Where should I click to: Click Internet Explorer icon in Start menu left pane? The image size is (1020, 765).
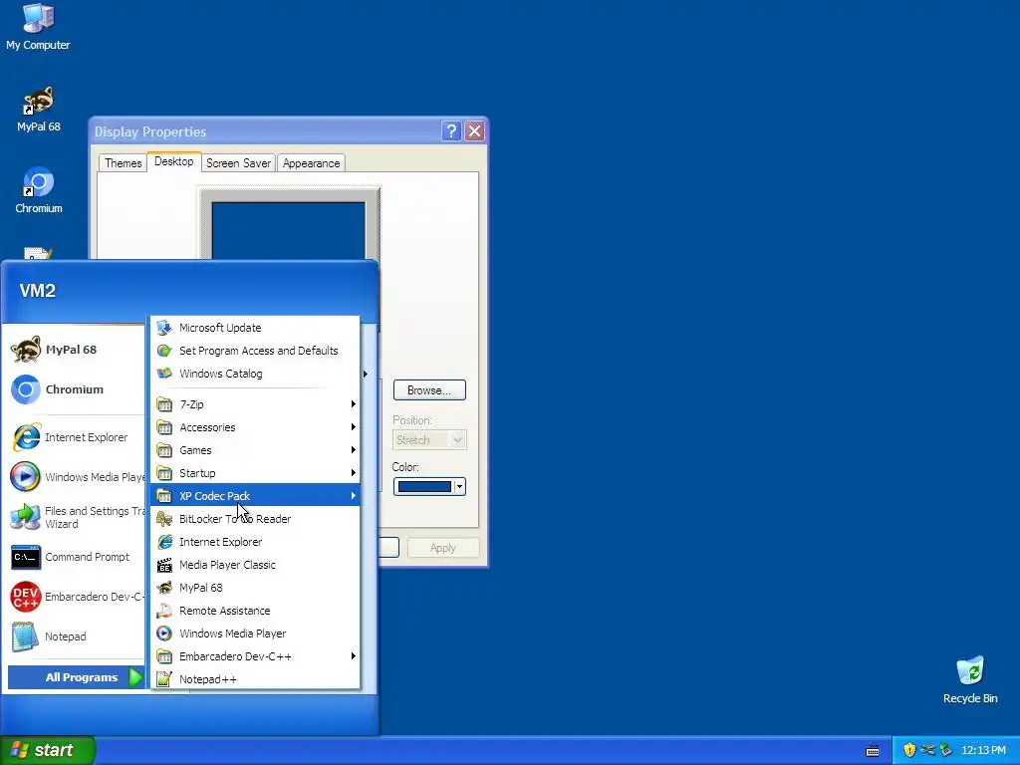[x=25, y=437]
